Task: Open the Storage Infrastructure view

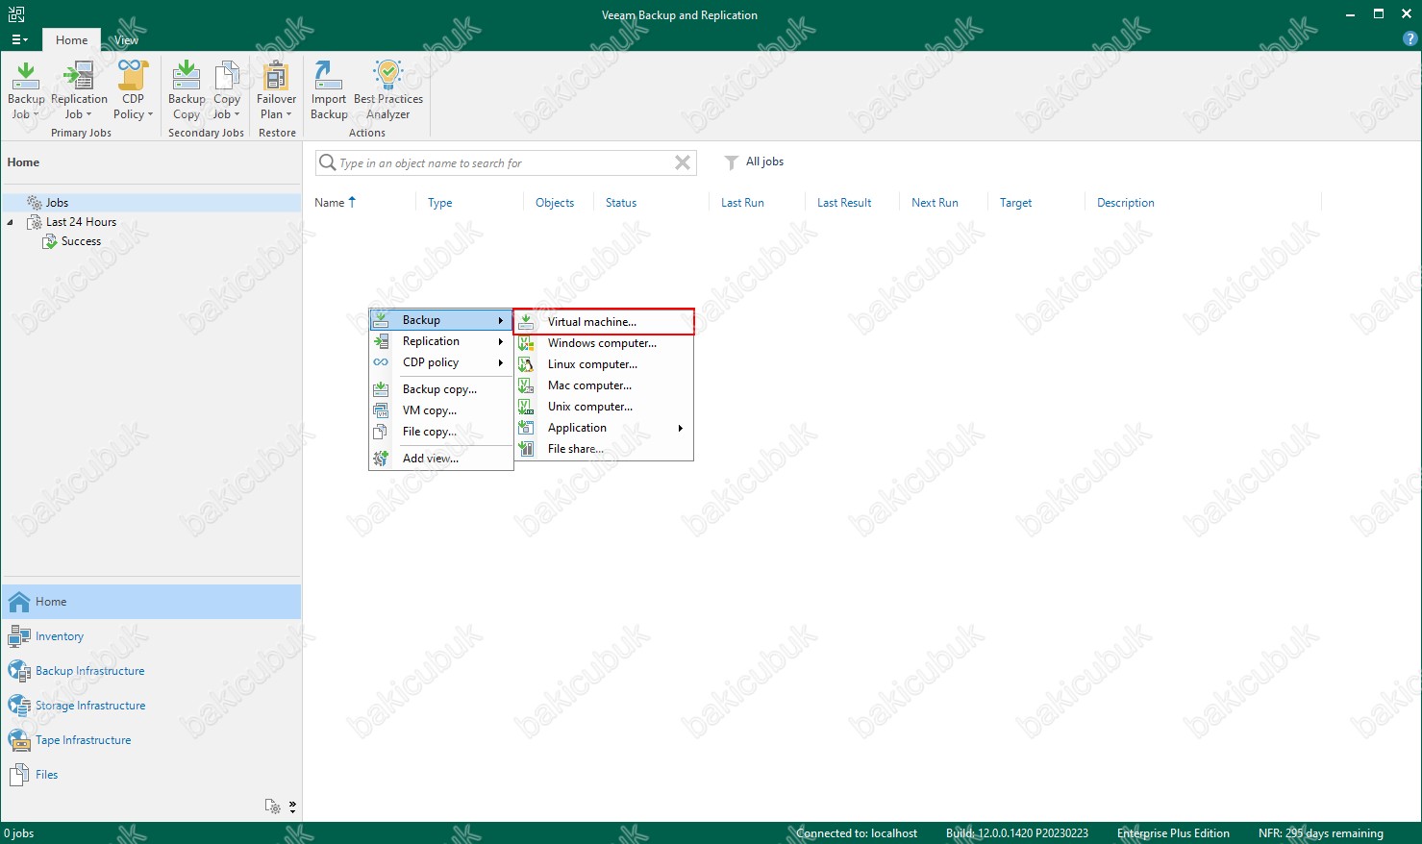Action: [151, 706]
